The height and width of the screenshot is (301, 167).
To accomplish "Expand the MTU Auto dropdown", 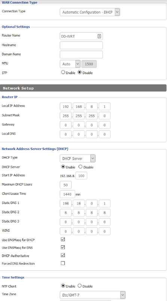I will click(70, 64).
